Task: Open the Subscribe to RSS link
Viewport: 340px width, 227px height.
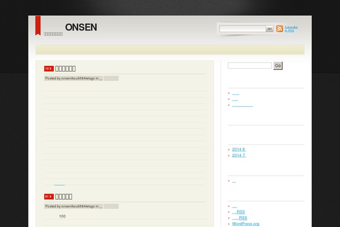Action: pos(291,29)
